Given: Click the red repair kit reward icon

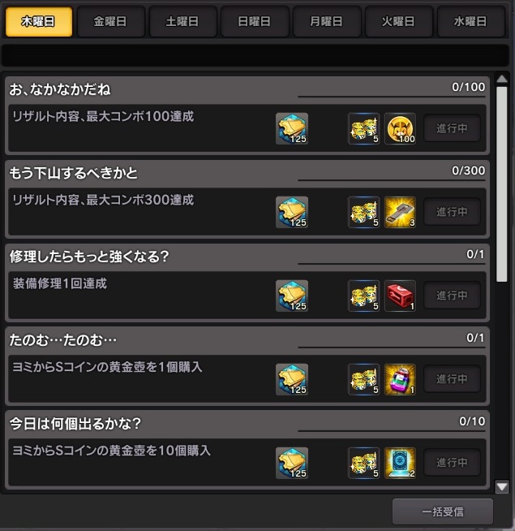Looking at the screenshot, I should [400, 296].
